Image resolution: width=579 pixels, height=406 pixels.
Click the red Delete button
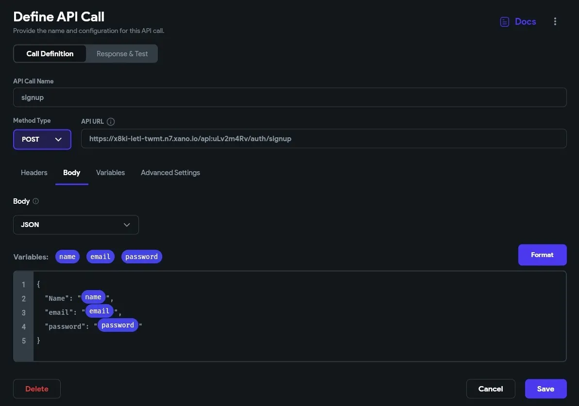coord(37,389)
